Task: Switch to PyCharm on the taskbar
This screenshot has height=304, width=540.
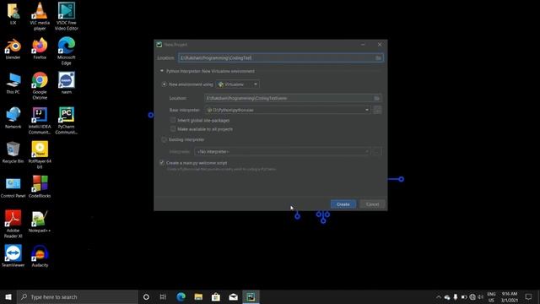Action: tap(251, 296)
